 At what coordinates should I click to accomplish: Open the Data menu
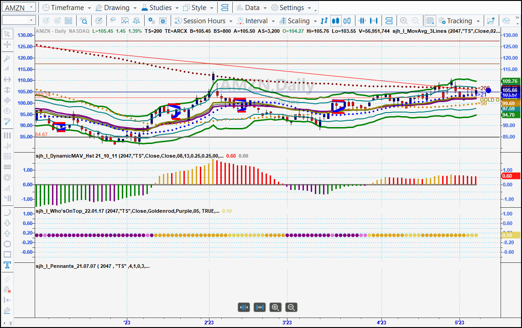pos(251,7)
